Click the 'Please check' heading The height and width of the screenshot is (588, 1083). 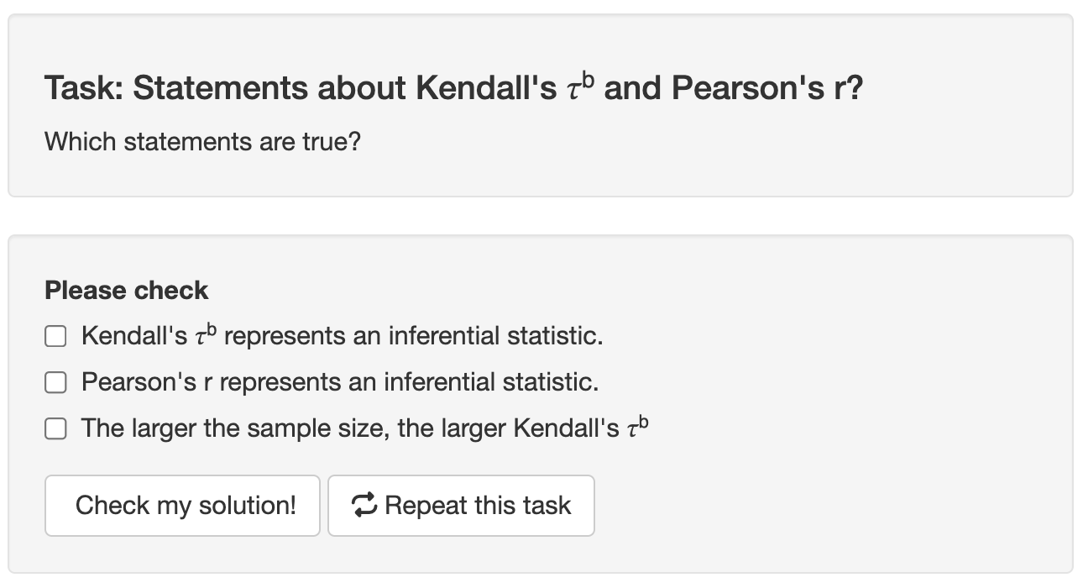point(126,291)
